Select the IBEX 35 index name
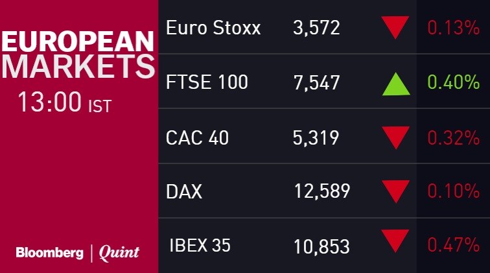Screen dimensions: 490x273 point(200,246)
